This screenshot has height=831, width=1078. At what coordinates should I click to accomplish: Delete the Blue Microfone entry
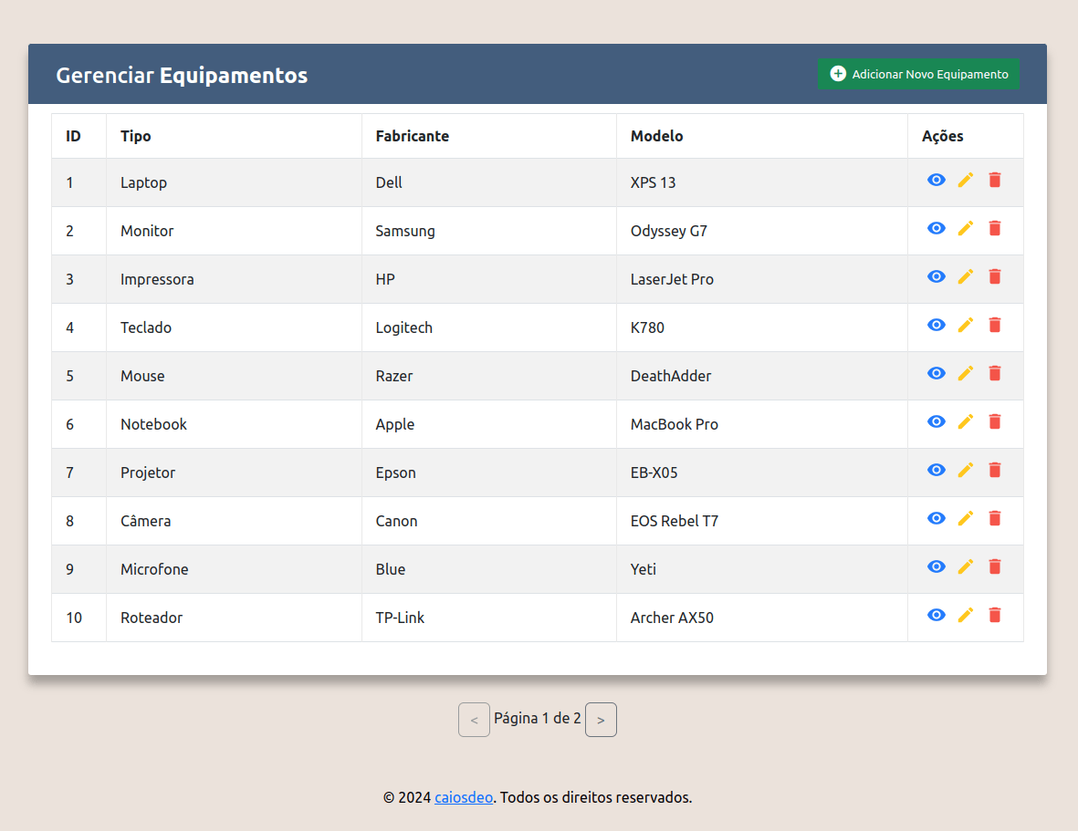pos(994,566)
